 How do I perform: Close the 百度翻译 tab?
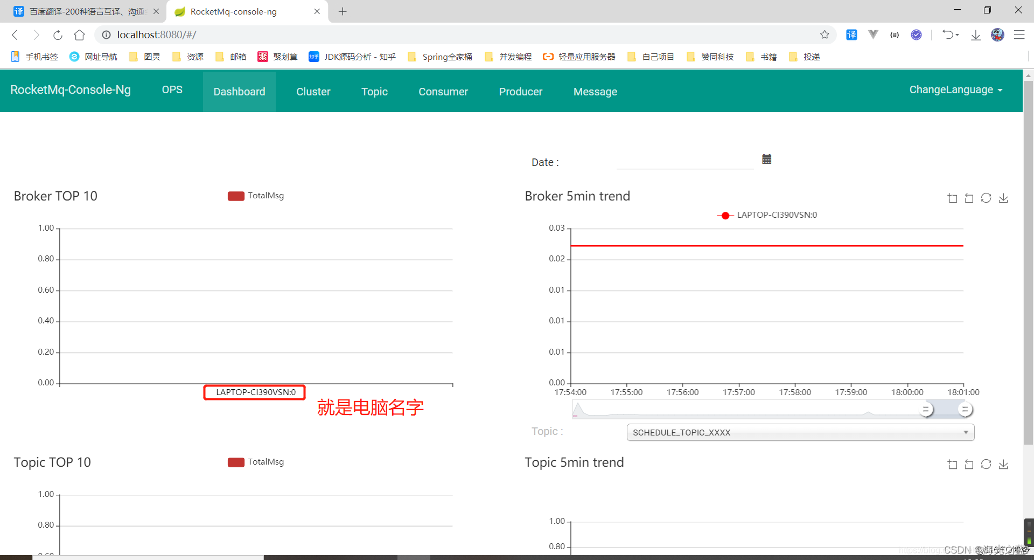(x=156, y=11)
